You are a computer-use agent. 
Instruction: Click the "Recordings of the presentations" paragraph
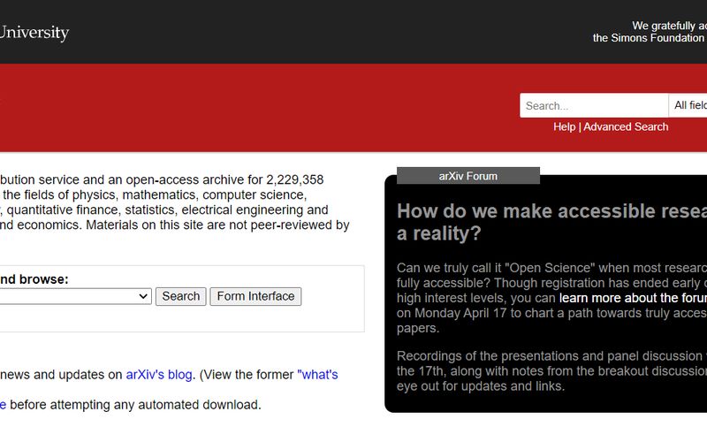coord(551,370)
